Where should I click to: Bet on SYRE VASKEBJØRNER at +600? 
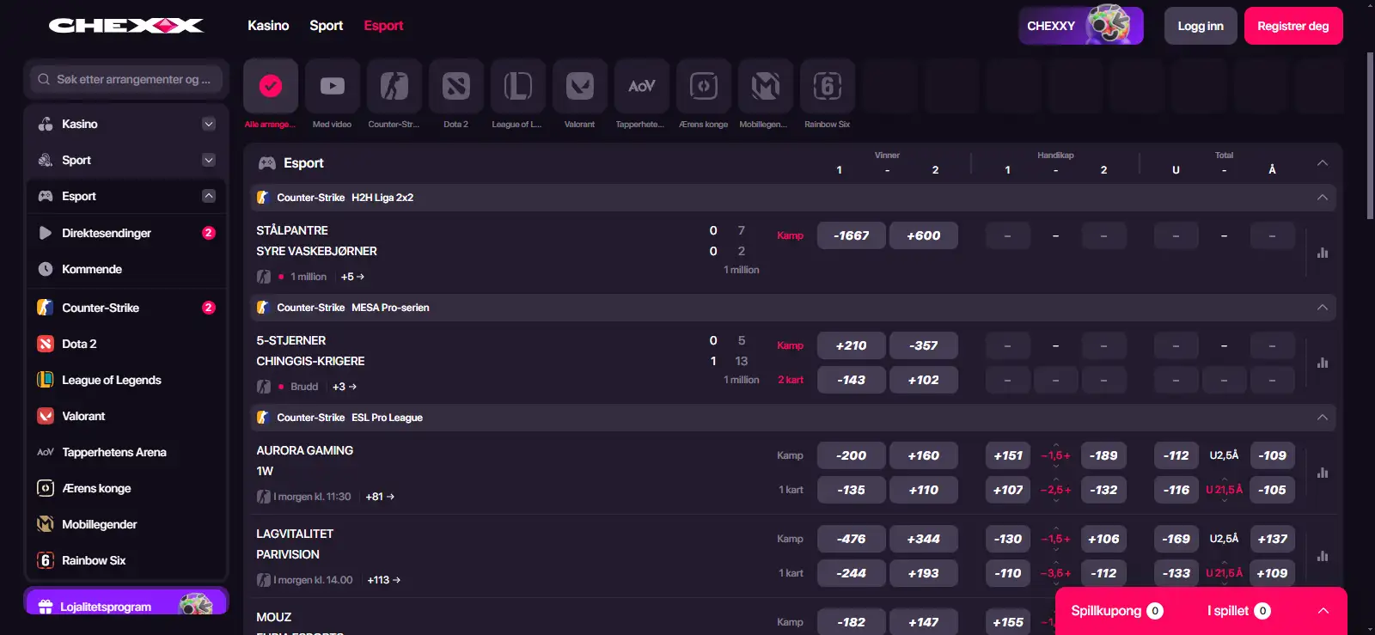tap(924, 235)
